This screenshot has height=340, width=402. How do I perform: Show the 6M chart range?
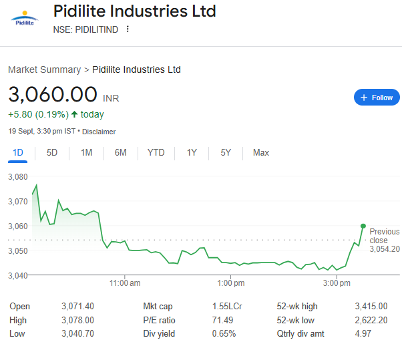coord(120,152)
